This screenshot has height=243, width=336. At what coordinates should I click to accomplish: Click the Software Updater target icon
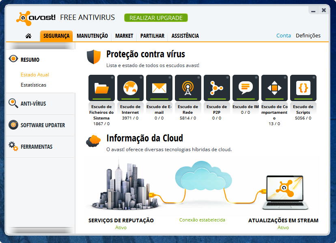(x=13, y=125)
